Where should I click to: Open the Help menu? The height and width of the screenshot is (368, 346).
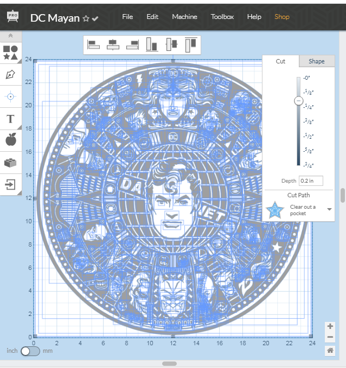pyautogui.click(x=254, y=17)
